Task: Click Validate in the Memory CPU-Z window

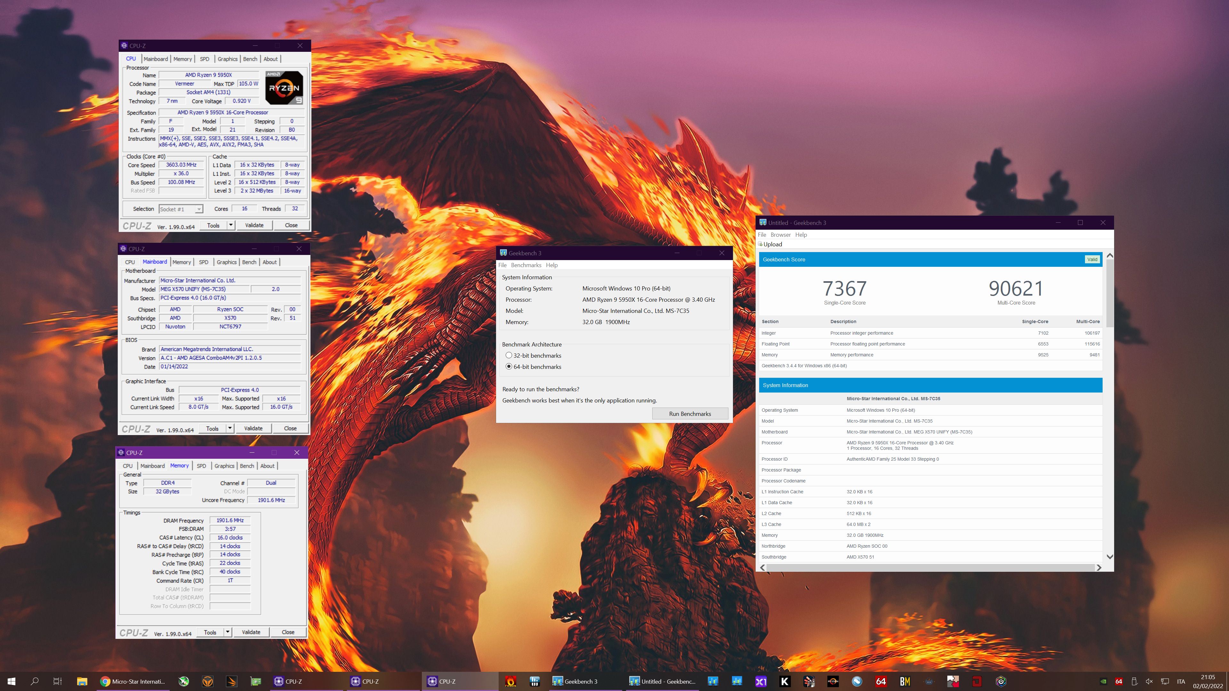Action: pyautogui.click(x=251, y=632)
